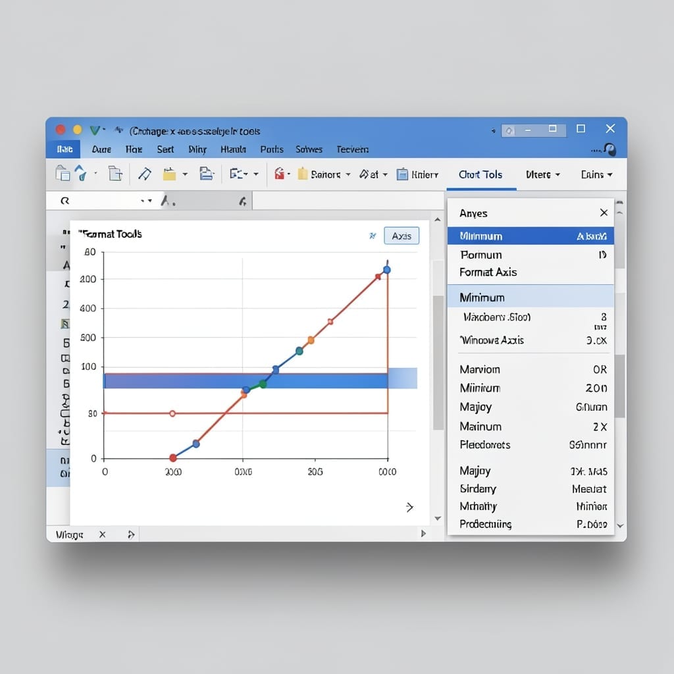
Task: Select the light blue Minimum heading row
Action: (x=531, y=297)
